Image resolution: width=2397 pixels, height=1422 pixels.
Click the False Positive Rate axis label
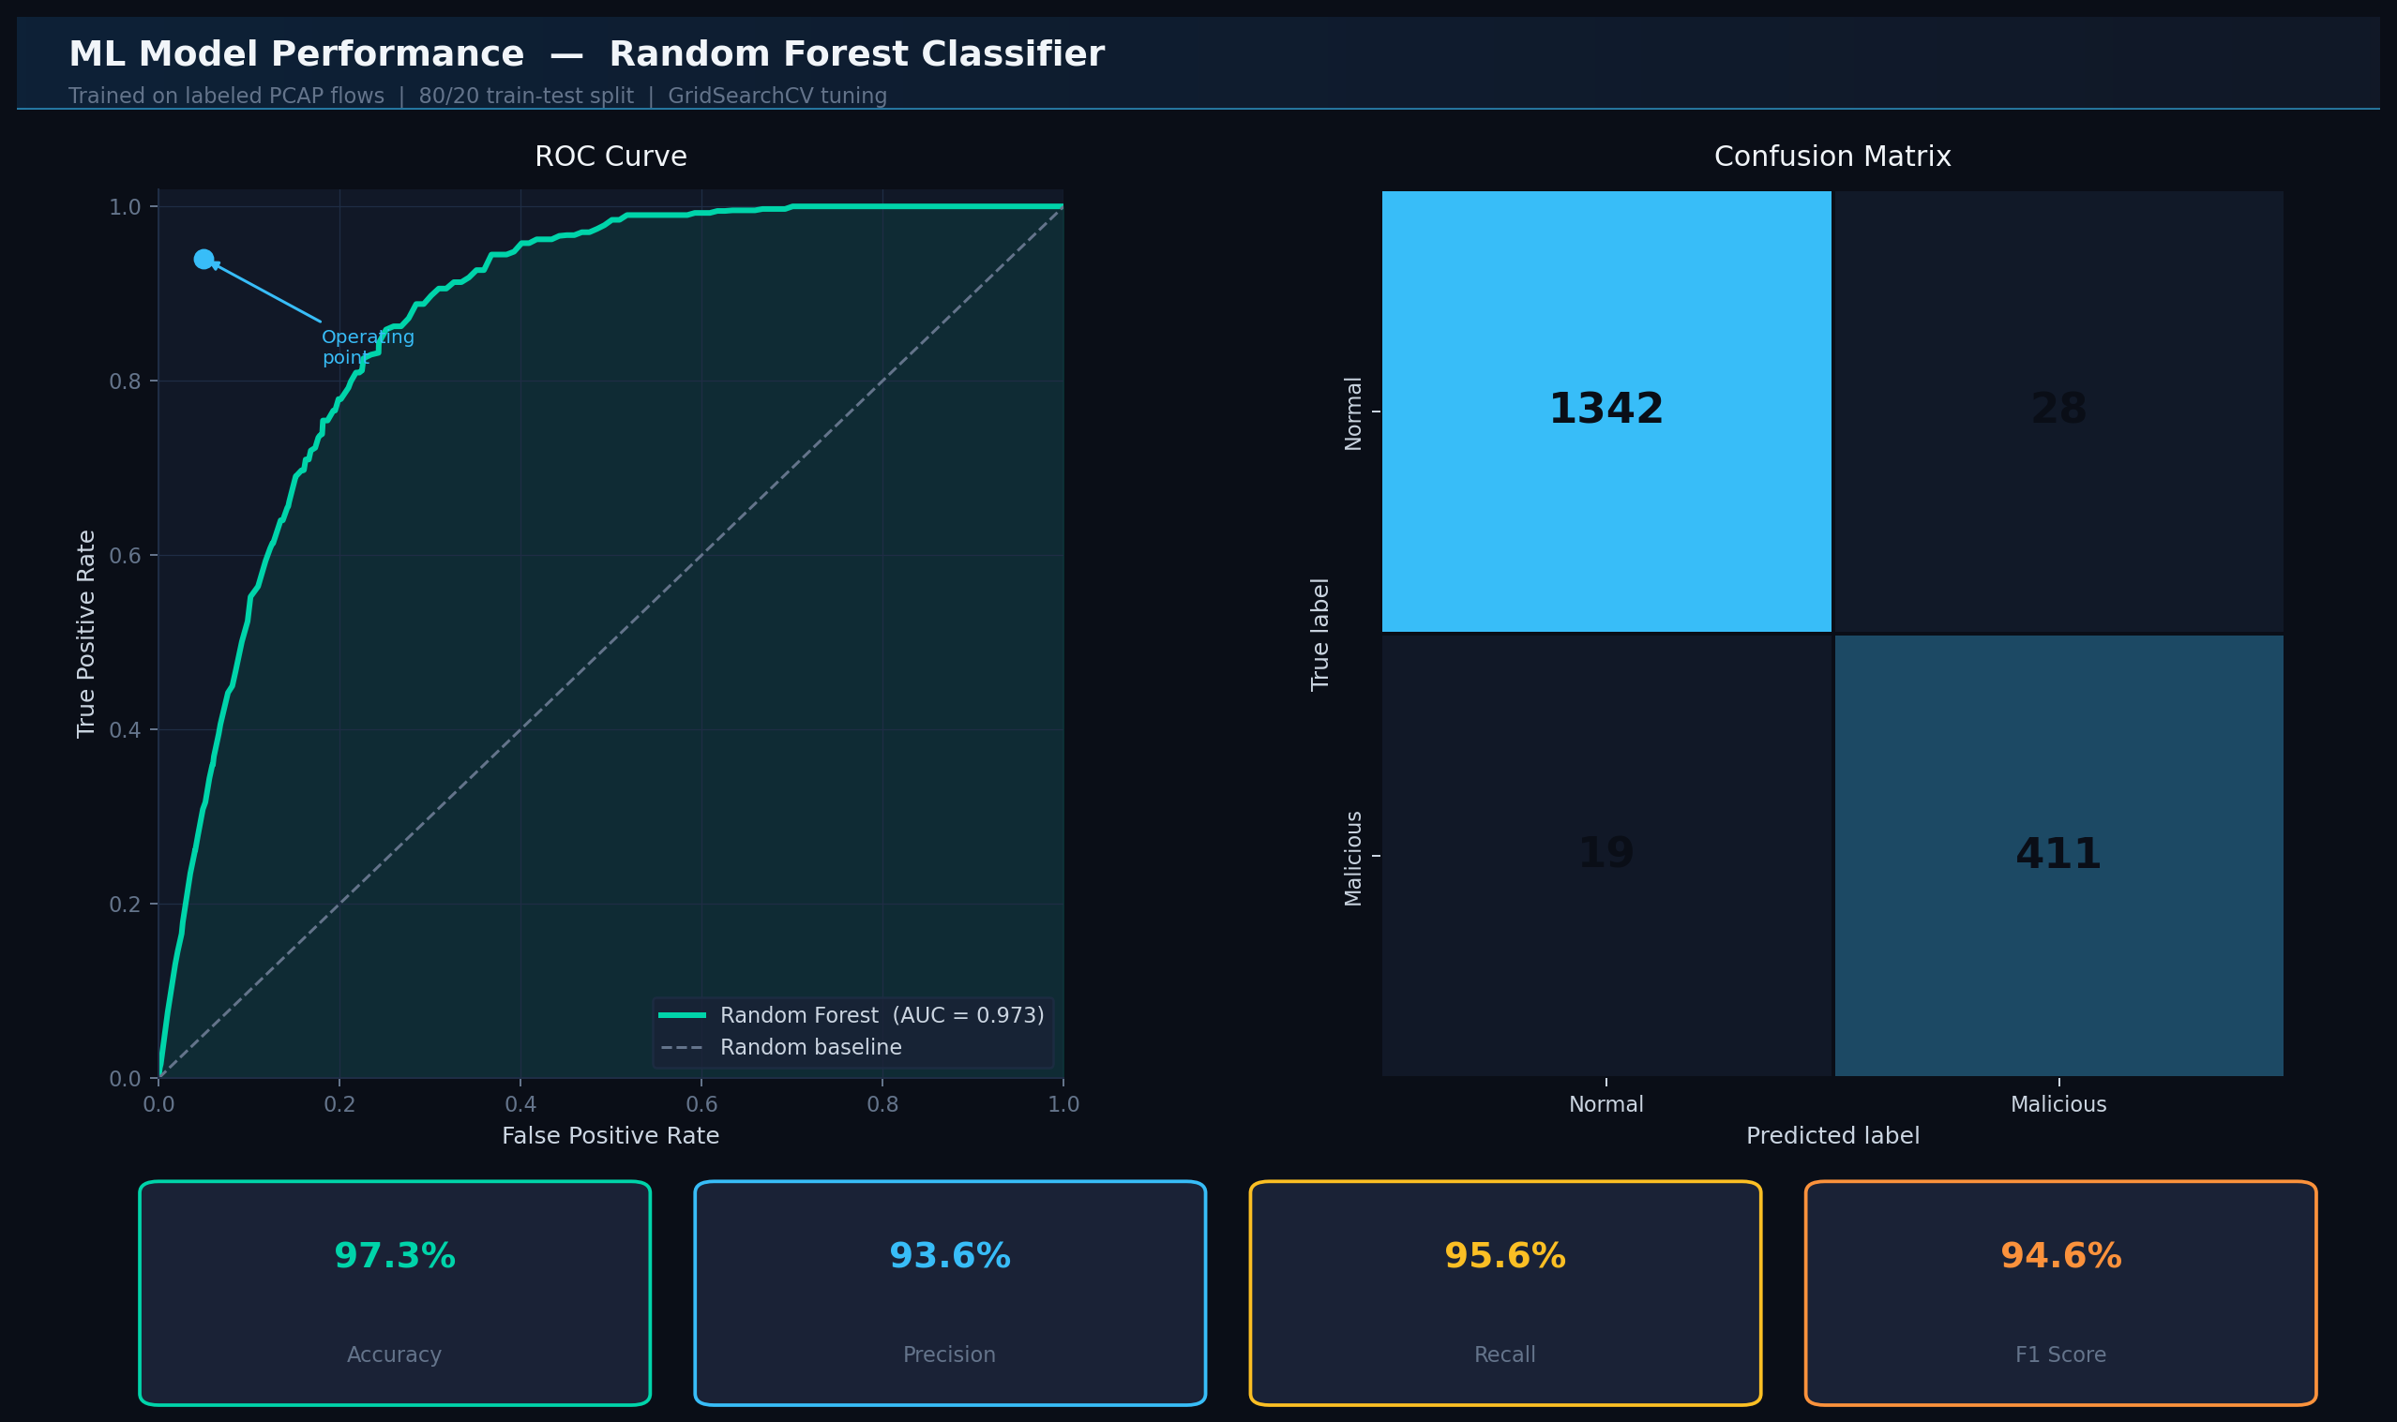(x=611, y=1135)
